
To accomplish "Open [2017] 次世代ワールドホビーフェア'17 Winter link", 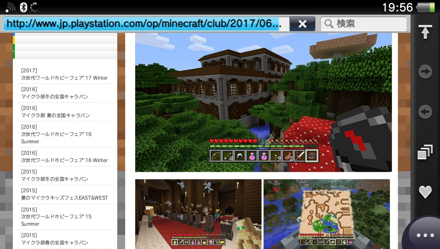I will point(65,74).
